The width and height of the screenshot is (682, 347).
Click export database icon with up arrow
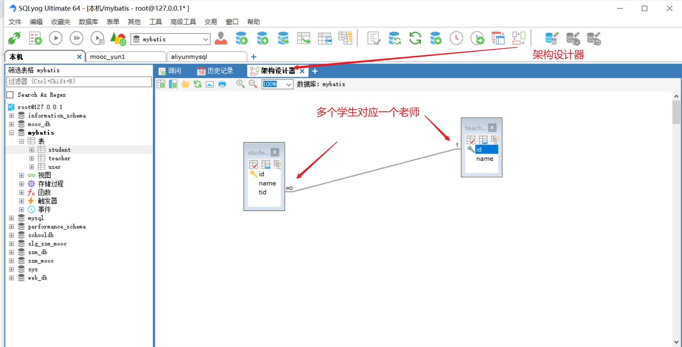coord(262,38)
